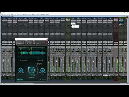Screen dimensions: 129x97
Task: Open the track selector dropdown in plugin header
Action: tap(20, 42)
